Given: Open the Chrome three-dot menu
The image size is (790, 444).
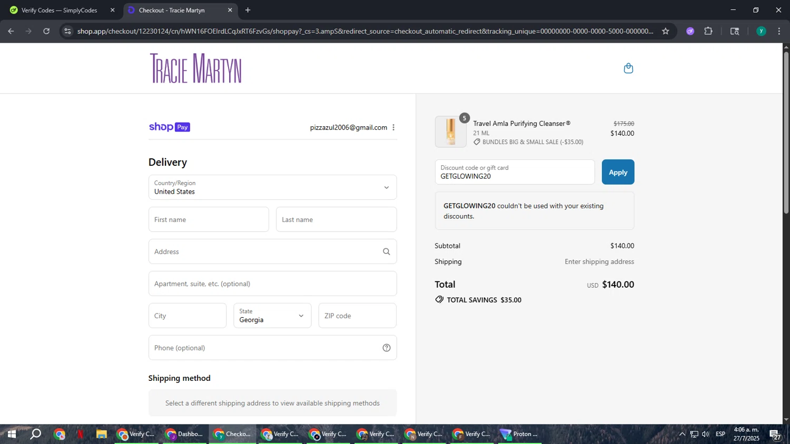Looking at the screenshot, I should 779,31.
